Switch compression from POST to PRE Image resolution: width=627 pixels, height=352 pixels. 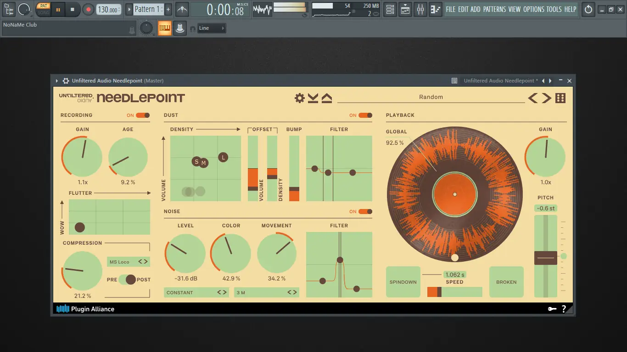pos(123,279)
